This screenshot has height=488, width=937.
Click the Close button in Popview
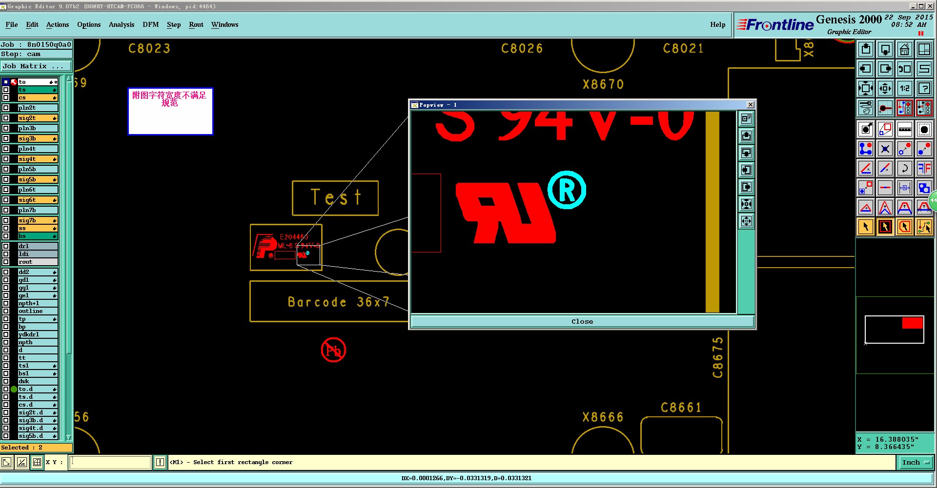pos(582,321)
